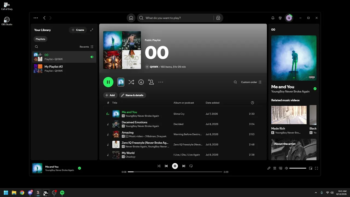Open the Custom order sort dropdown
The image size is (350, 197).
point(251,82)
